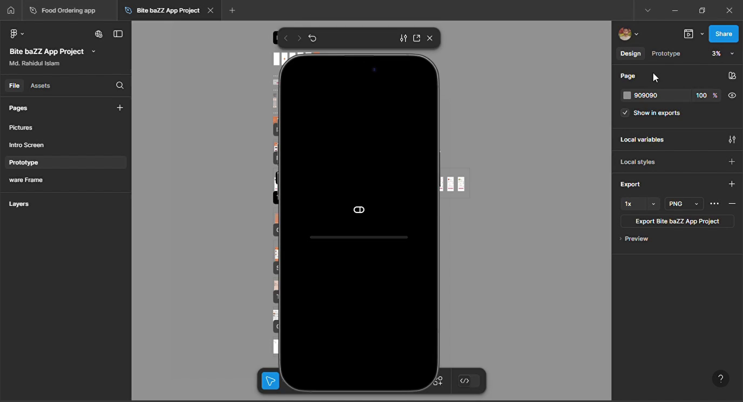This screenshot has height=402, width=743.
Task: Open the Local variables settings icon
Action: 732,139
